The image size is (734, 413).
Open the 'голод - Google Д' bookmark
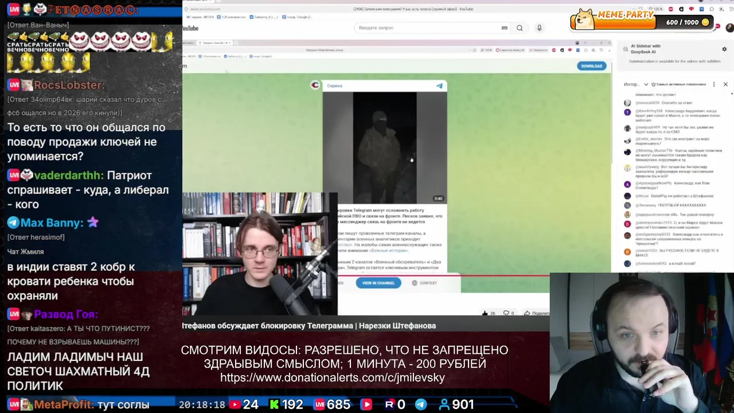[298, 17]
